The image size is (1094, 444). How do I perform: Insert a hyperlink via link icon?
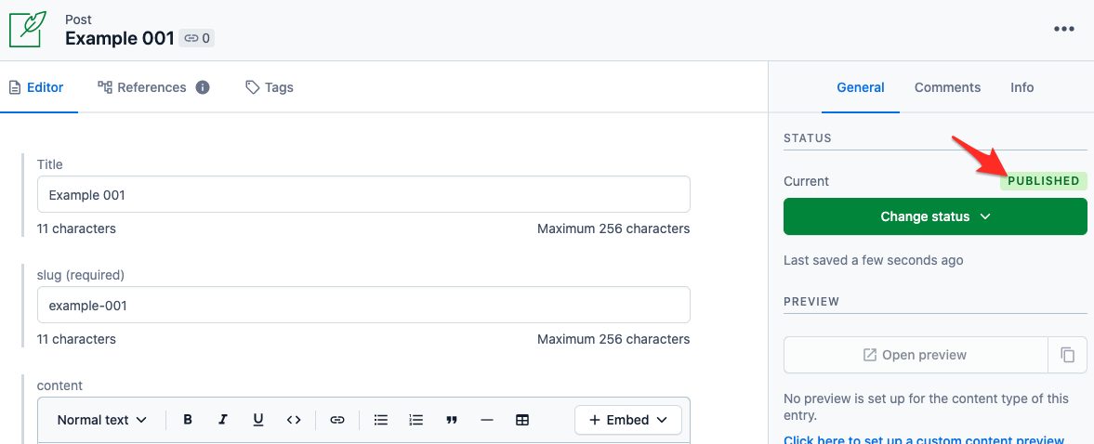click(337, 420)
